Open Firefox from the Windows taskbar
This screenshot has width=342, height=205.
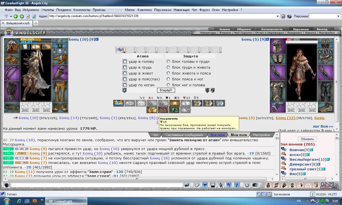click(x=35, y=201)
